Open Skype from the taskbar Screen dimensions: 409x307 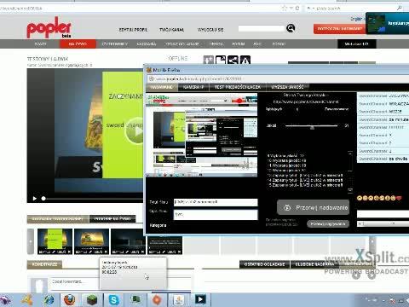(114, 300)
